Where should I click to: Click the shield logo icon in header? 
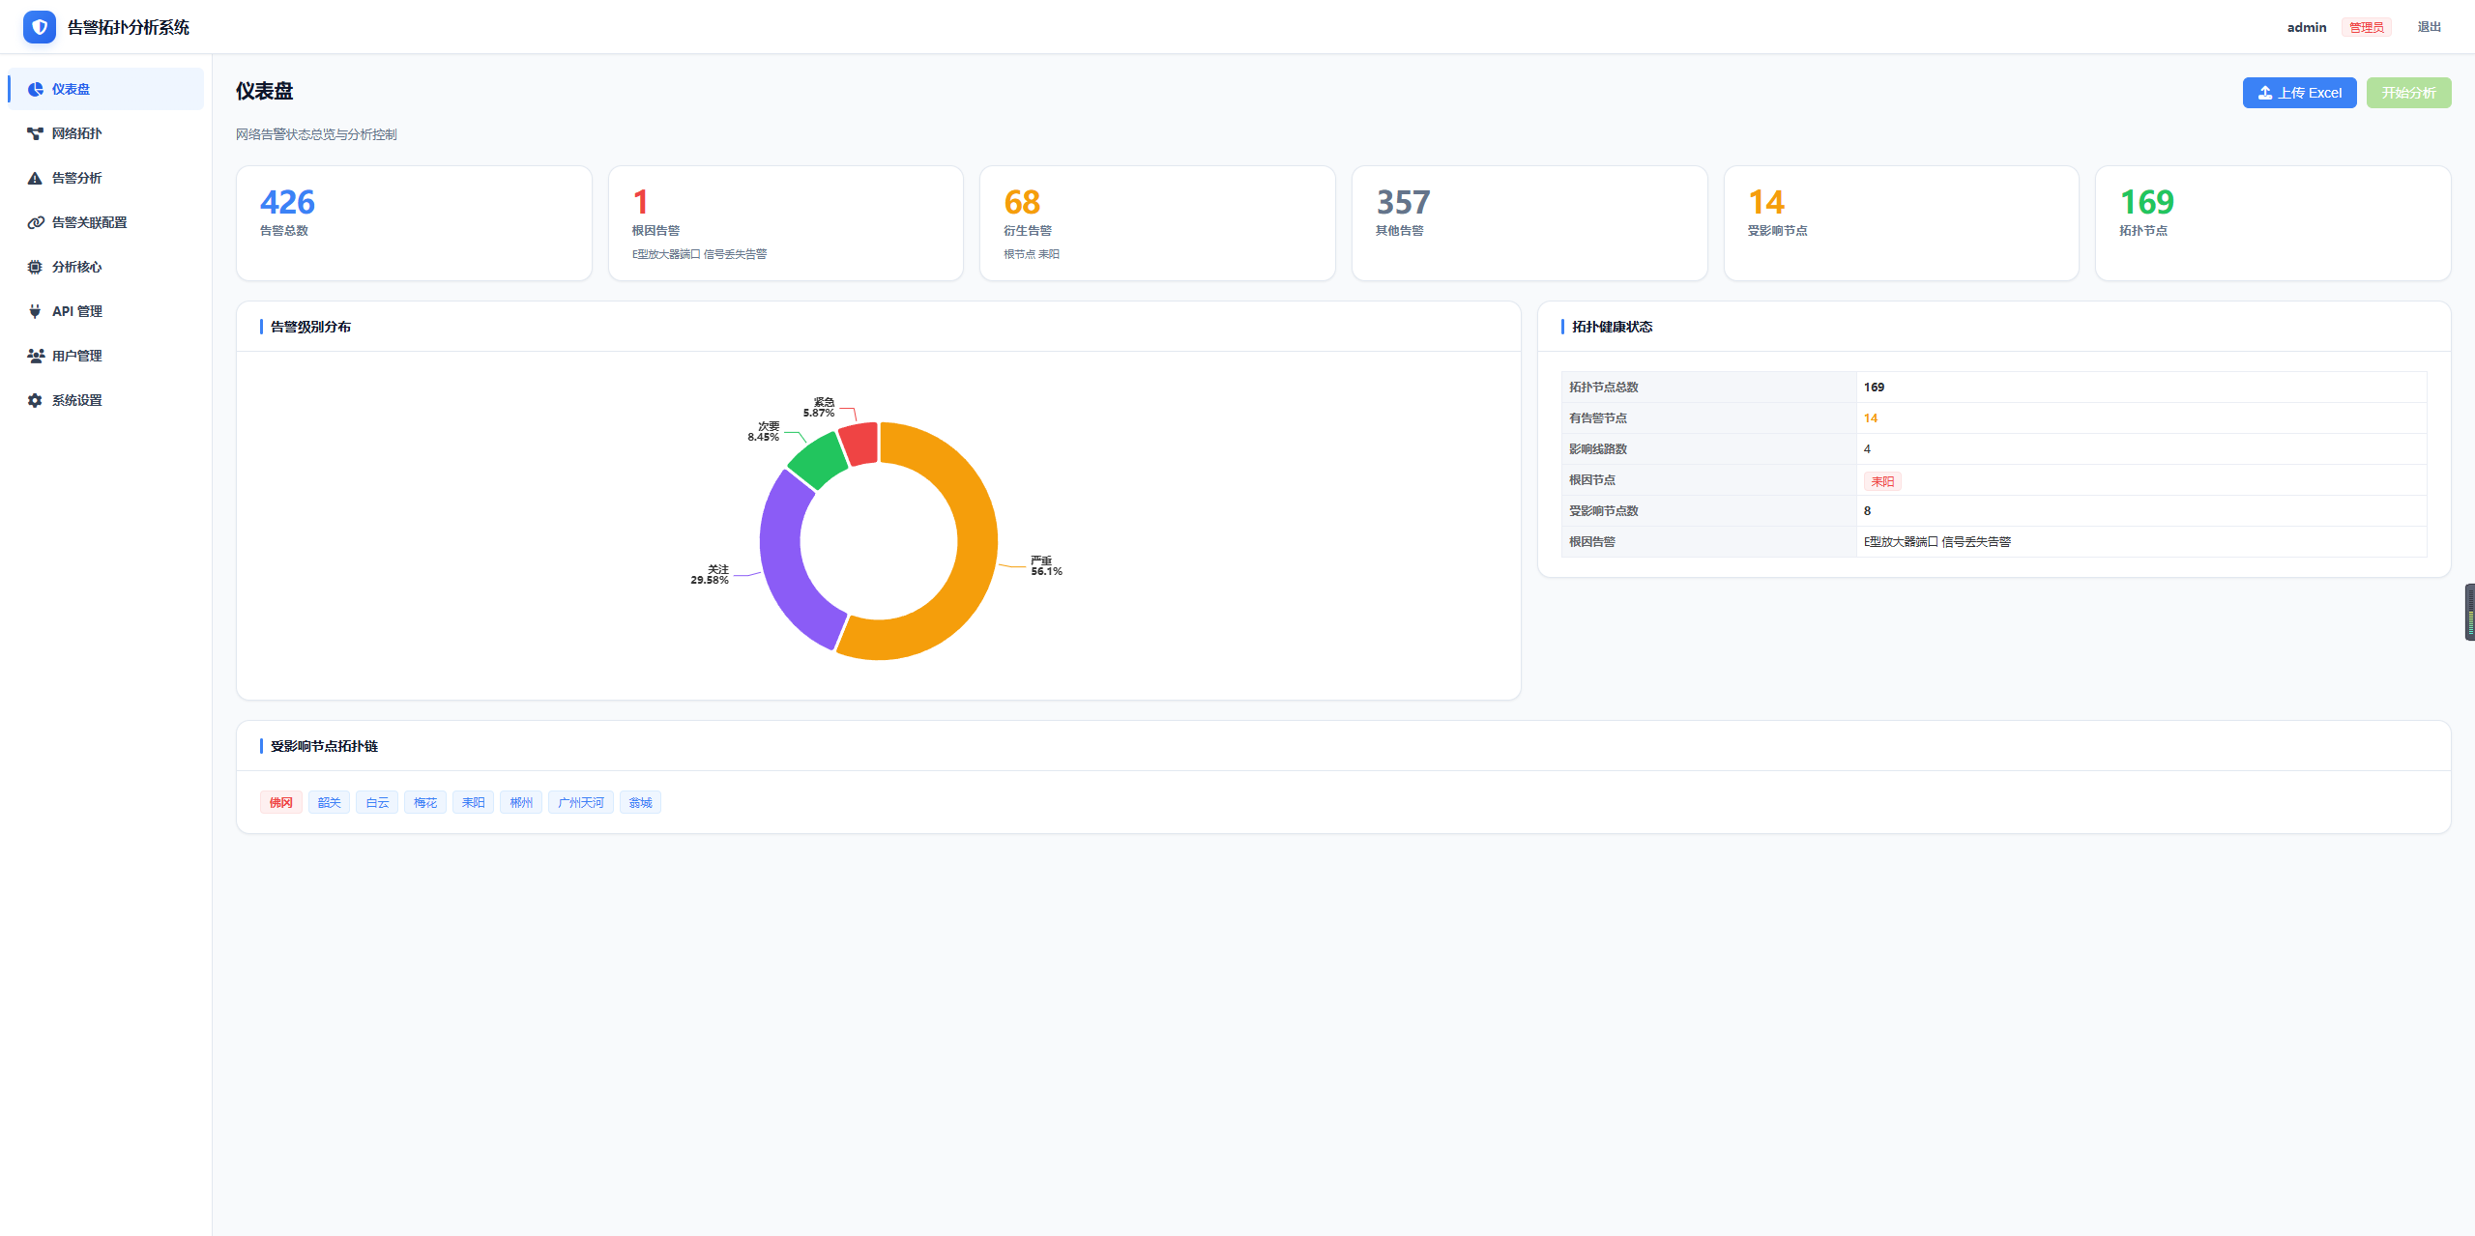point(40,27)
